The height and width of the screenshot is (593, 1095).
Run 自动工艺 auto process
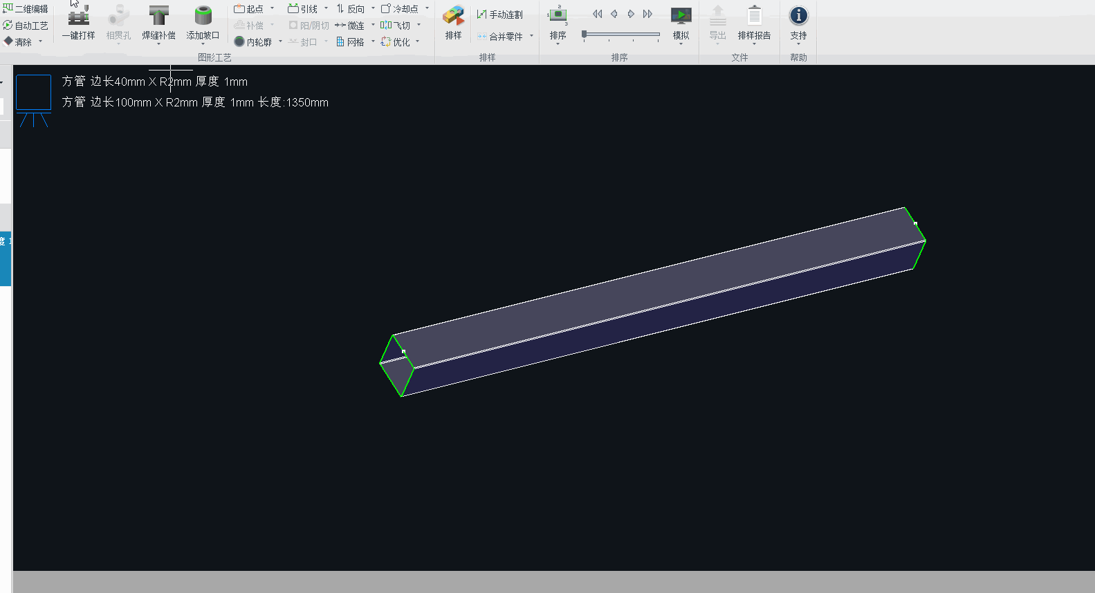[x=26, y=26]
